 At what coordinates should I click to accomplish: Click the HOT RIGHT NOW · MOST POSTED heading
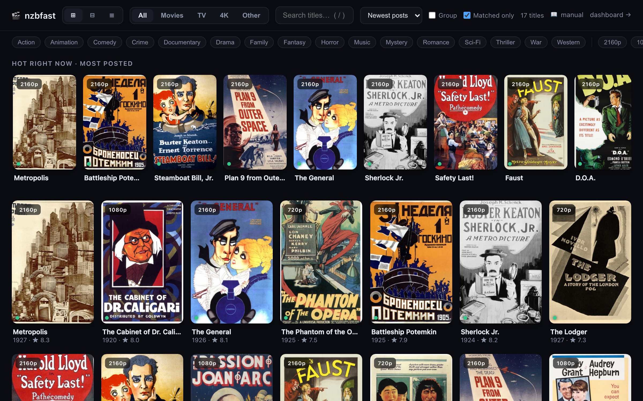(72, 64)
